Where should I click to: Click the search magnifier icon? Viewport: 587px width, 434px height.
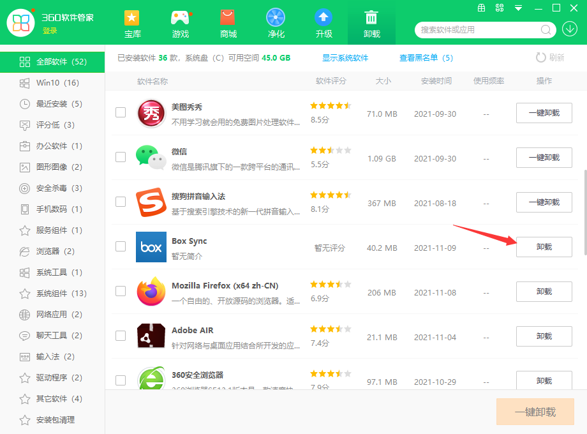tap(546, 29)
